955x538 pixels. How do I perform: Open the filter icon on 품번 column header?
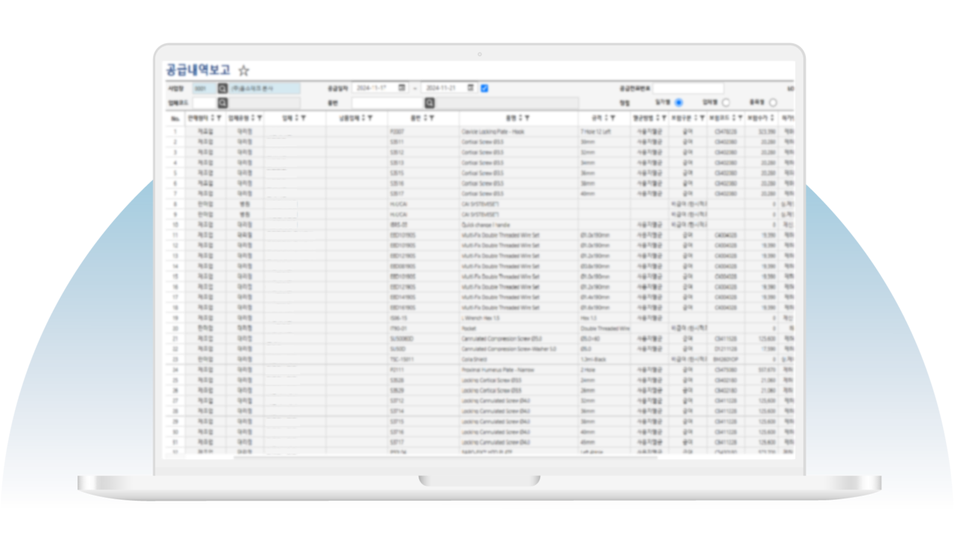point(431,118)
